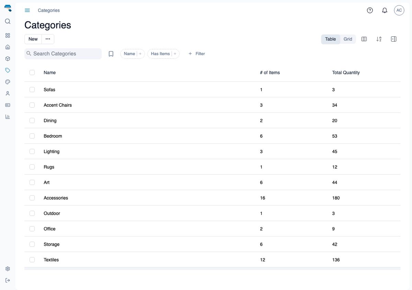Check the Art row checkbox
Viewport: 412px width, 290px height.
[x=32, y=182]
